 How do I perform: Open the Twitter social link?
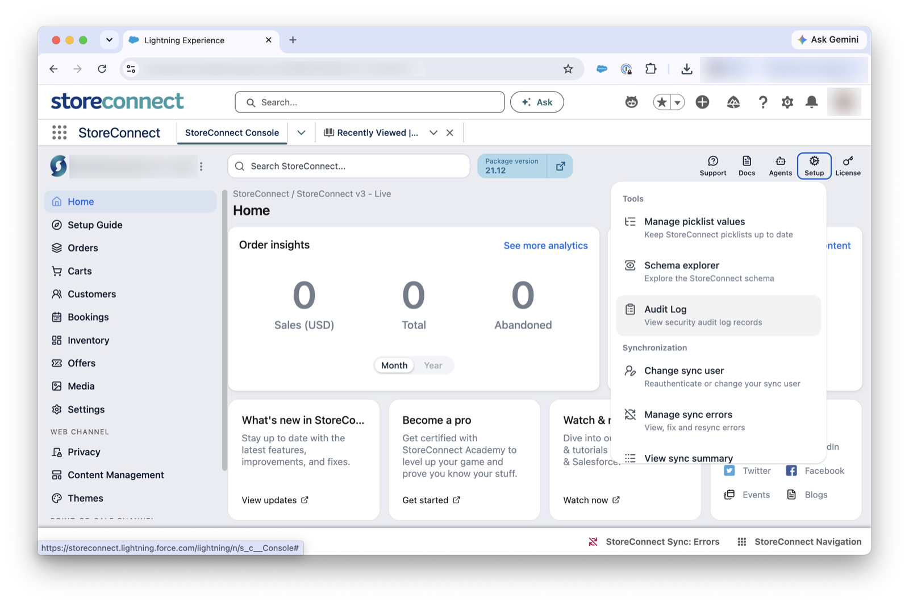[747, 471]
